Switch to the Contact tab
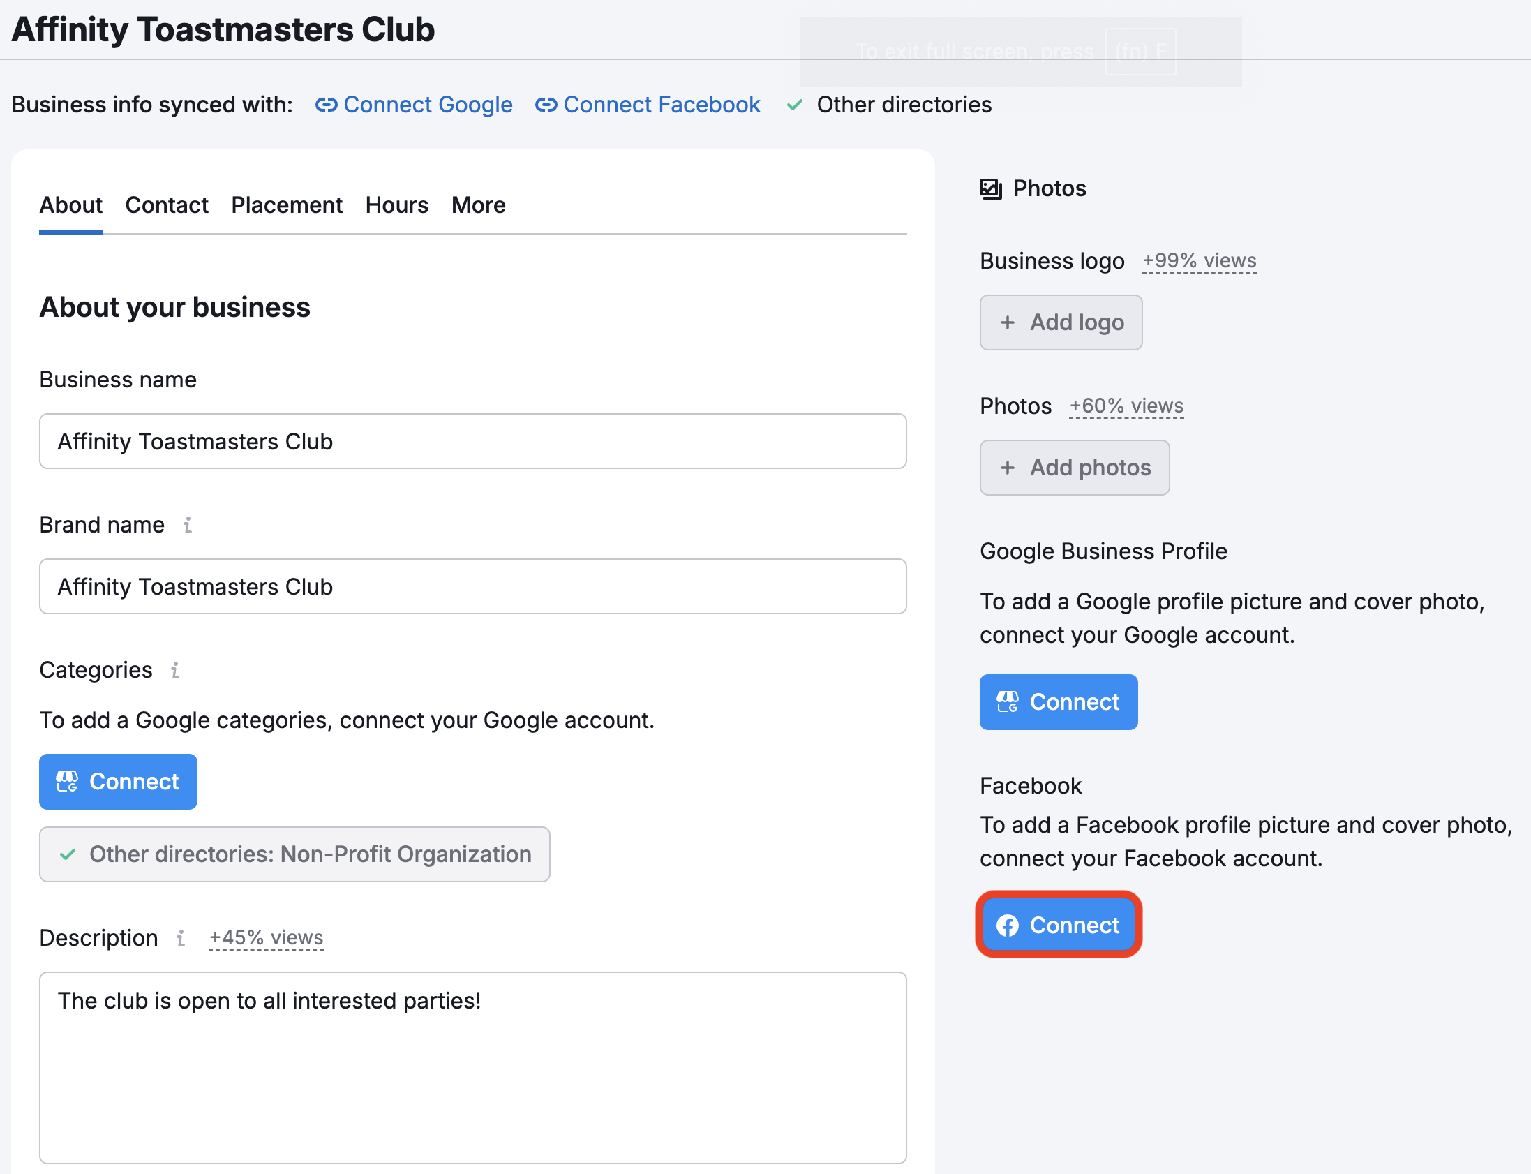This screenshot has height=1174, width=1531. pos(166,205)
